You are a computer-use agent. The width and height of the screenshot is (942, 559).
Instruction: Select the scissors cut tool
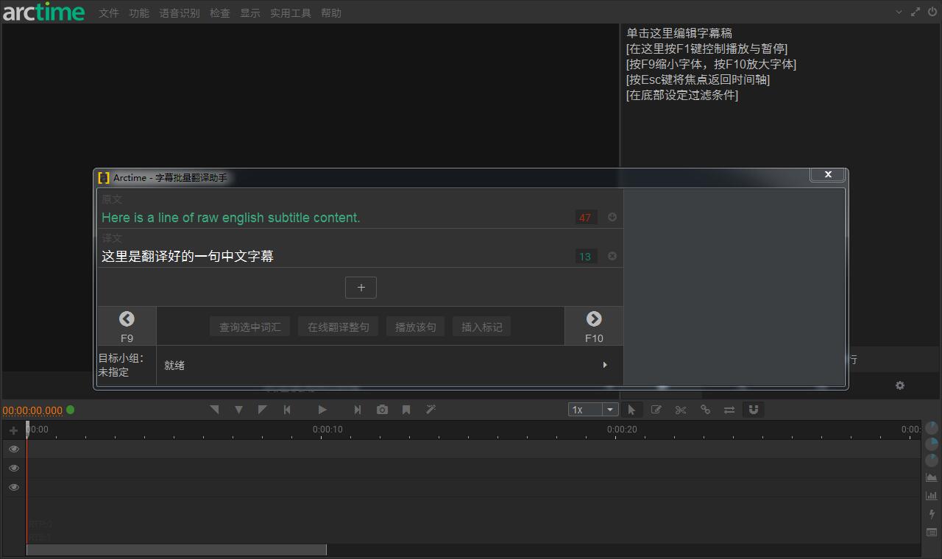click(681, 410)
